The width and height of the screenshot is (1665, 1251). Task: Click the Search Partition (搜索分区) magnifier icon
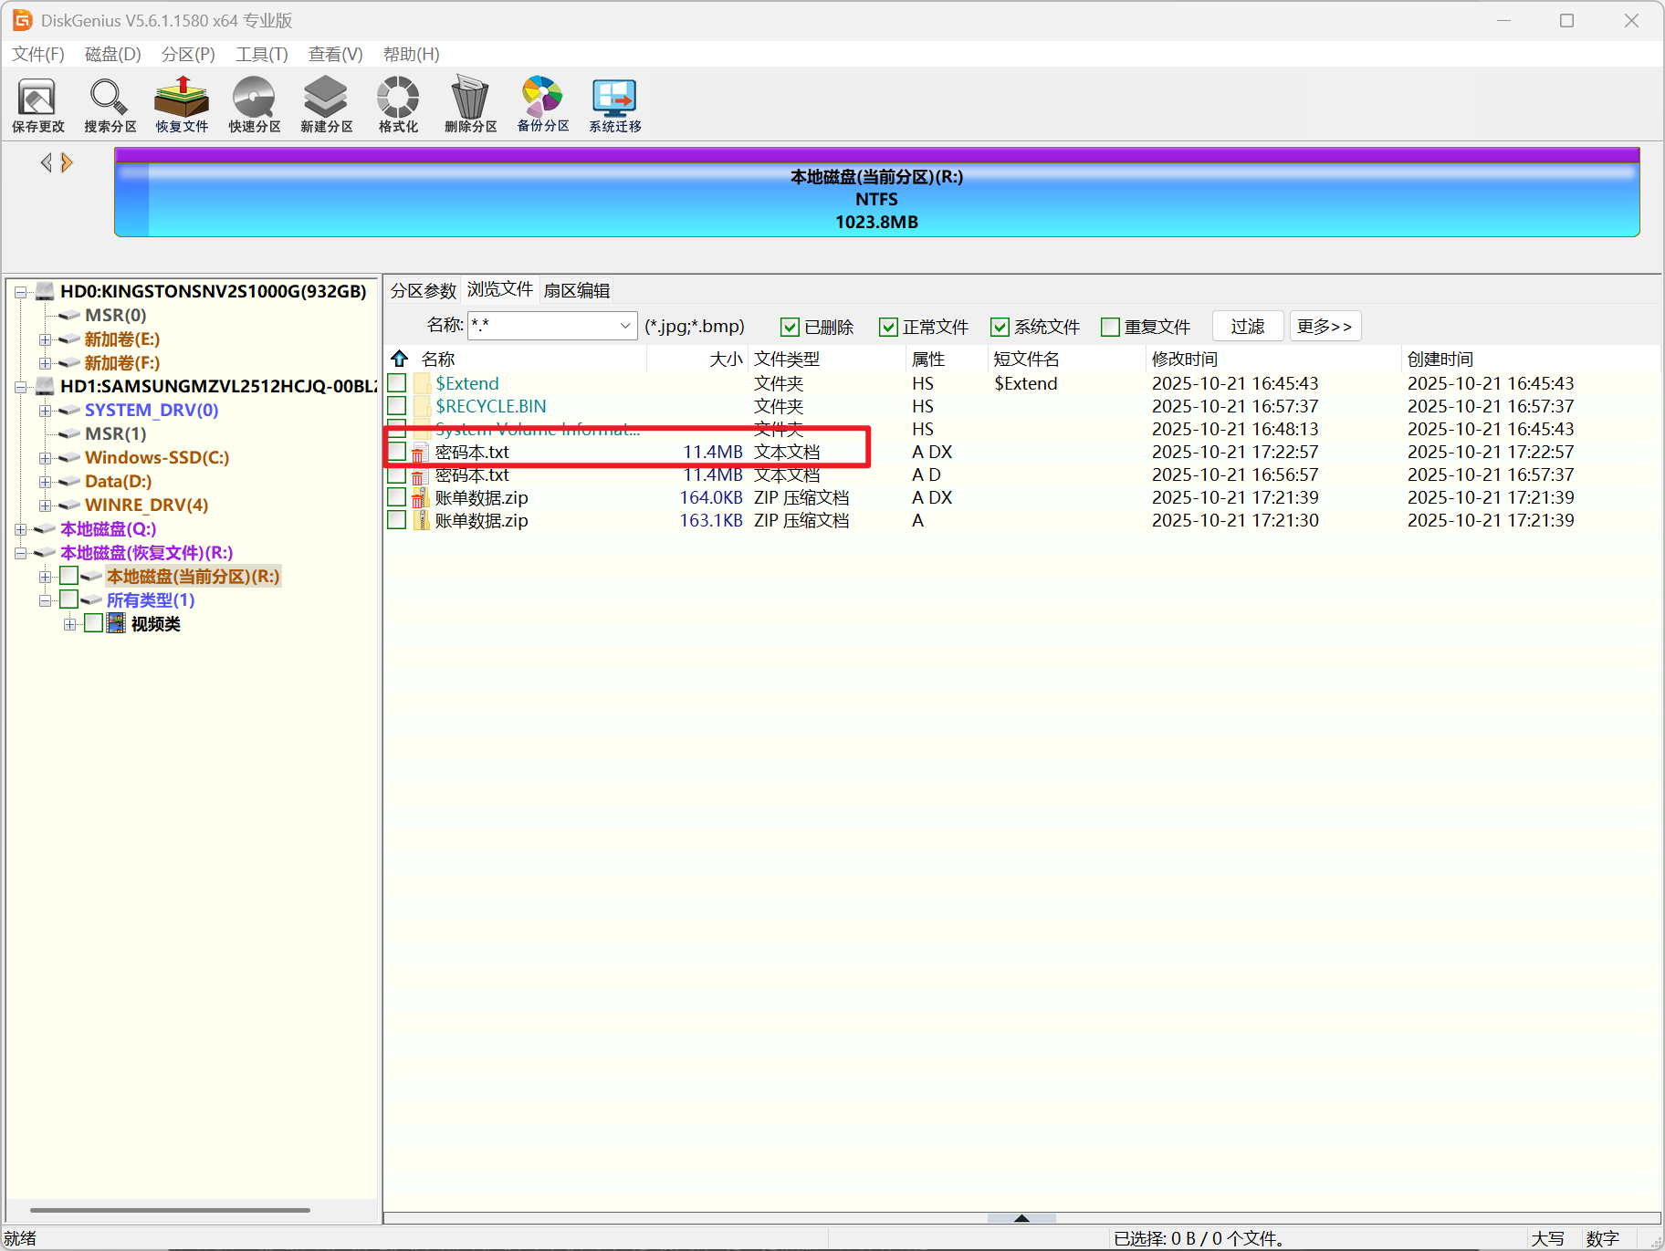click(x=110, y=105)
